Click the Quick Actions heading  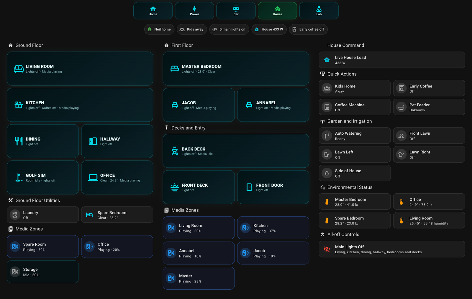tap(342, 74)
